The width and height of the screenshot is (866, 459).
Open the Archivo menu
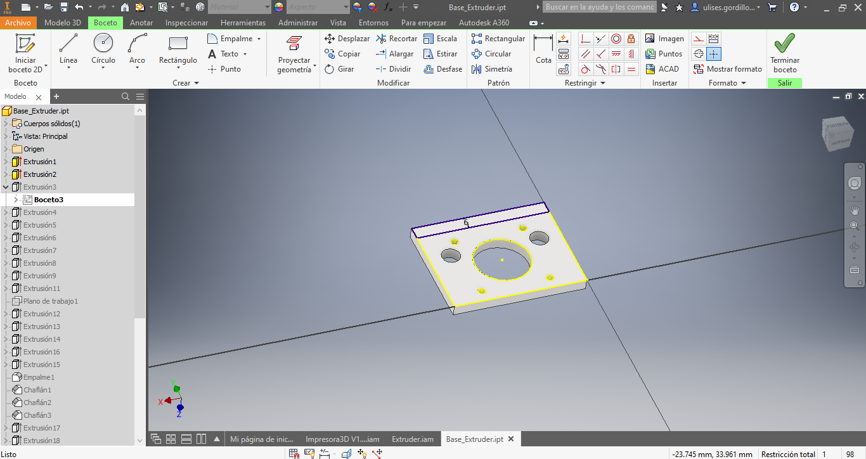pyautogui.click(x=18, y=22)
